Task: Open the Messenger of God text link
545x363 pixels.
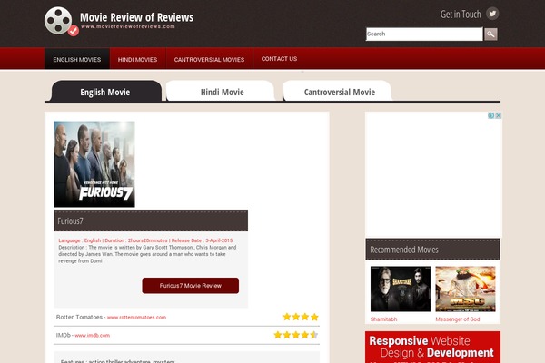Action: [x=458, y=319]
